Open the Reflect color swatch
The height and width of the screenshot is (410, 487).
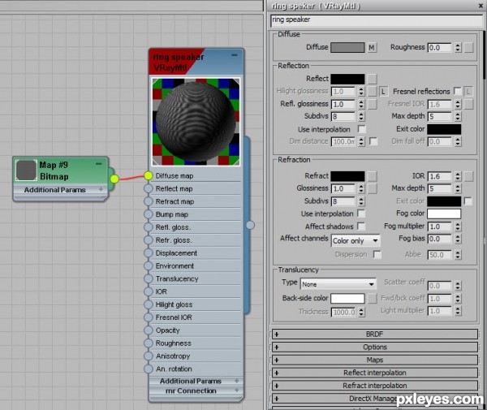[347, 79]
